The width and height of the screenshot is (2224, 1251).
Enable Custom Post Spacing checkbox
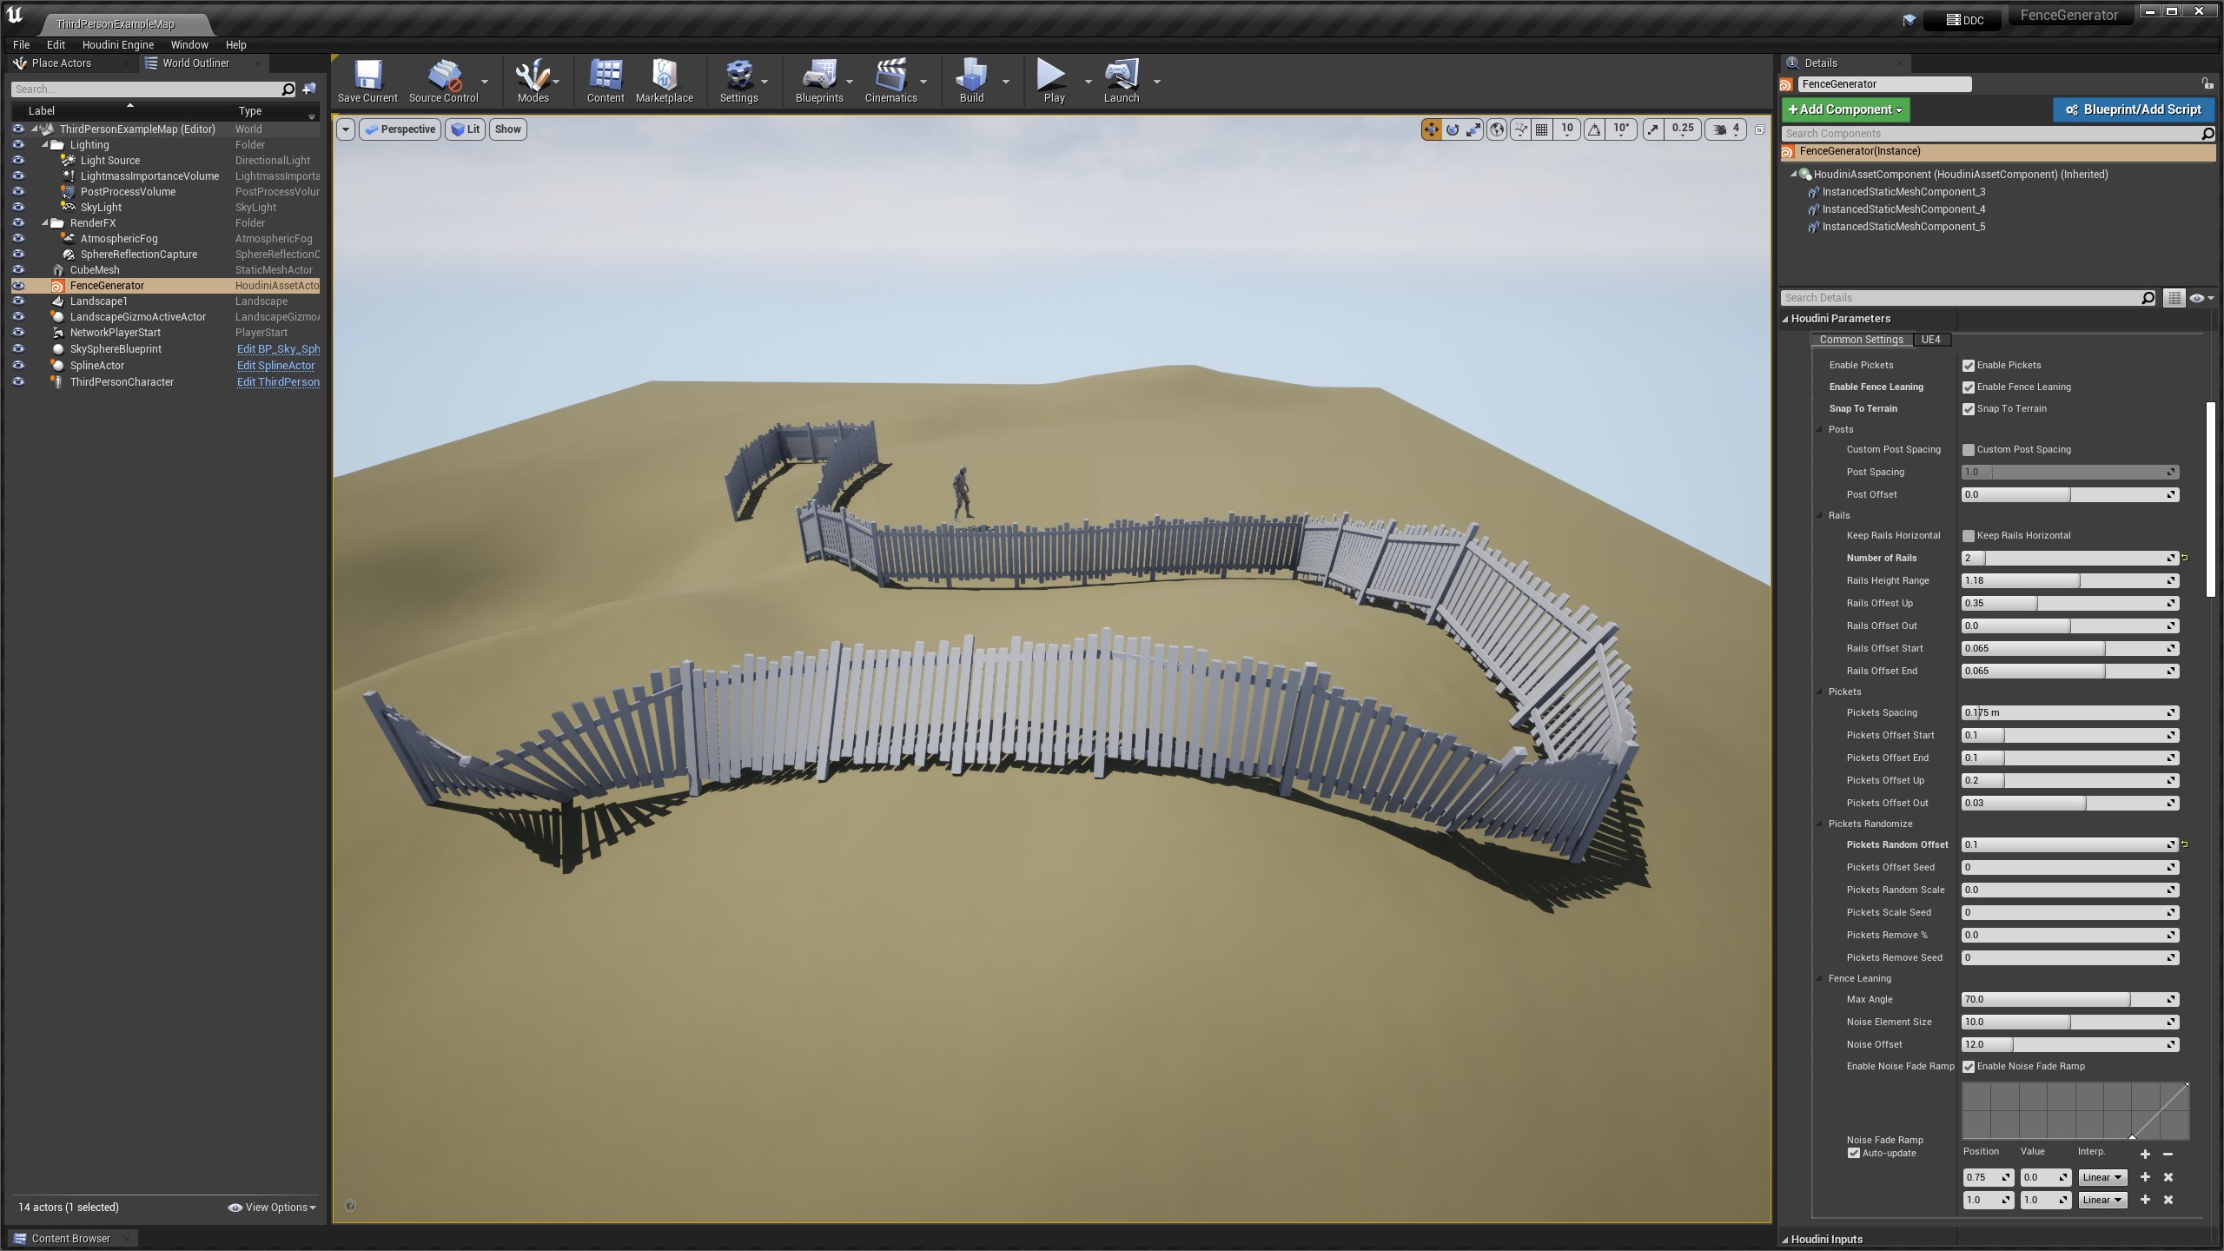(x=1969, y=449)
